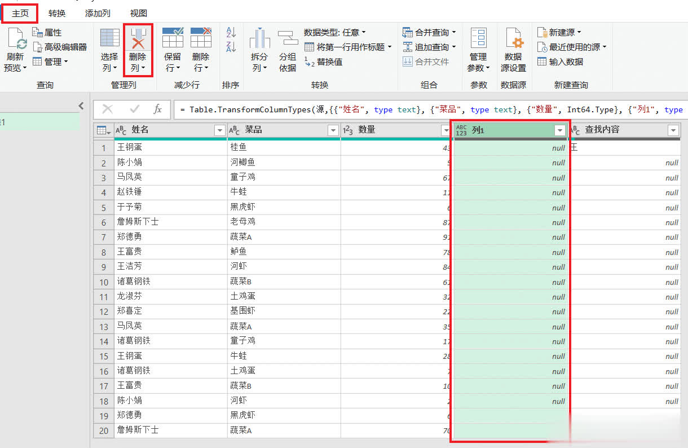
Task: Switch to the 添加列 tab
Action: click(98, 13)
